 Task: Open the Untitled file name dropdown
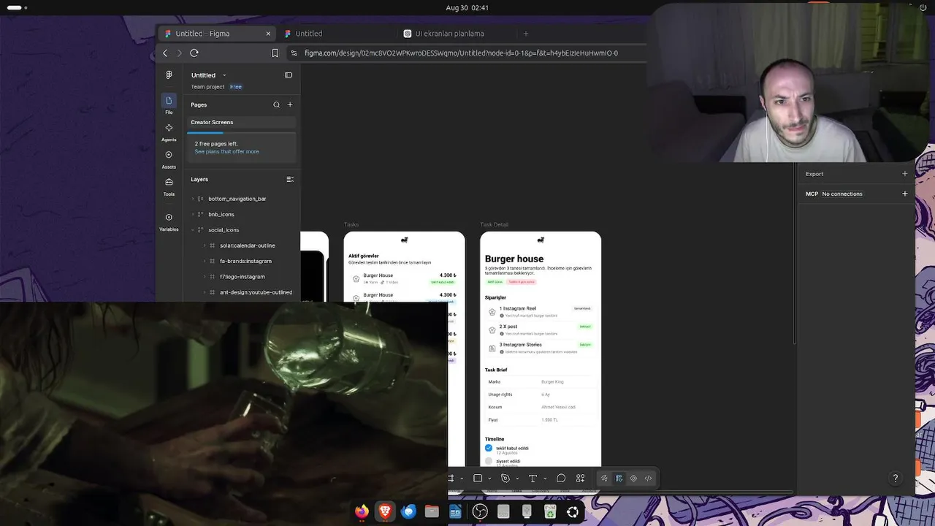coord(224,75)
